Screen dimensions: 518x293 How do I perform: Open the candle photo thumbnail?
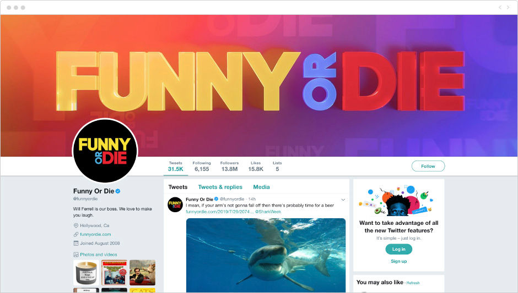click(x=86, y=273)
